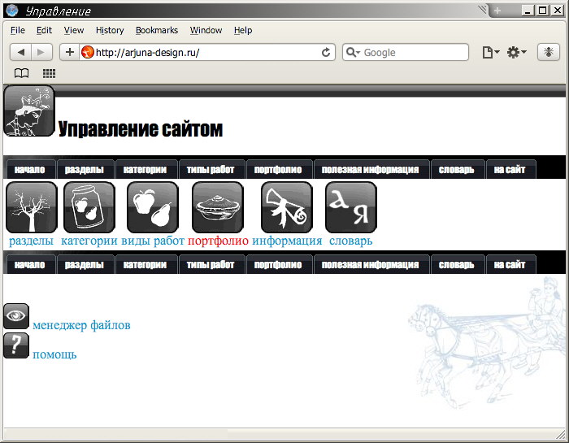
Task: Click the question mark help icon
Action: 16,345
